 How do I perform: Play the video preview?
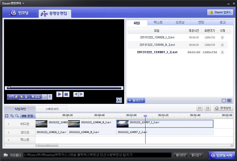(x=59, y=94)
